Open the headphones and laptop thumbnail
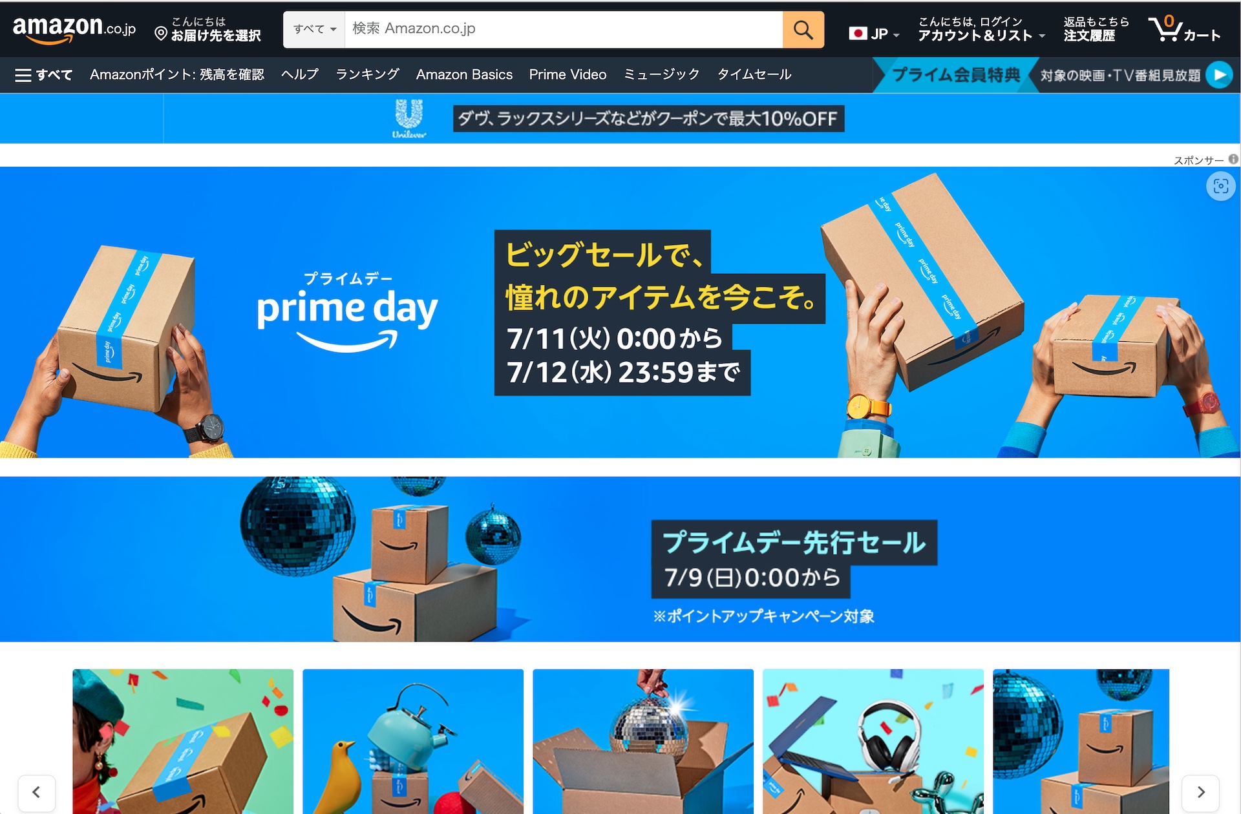Screen dimensions: 1241x814 [873, 742]
